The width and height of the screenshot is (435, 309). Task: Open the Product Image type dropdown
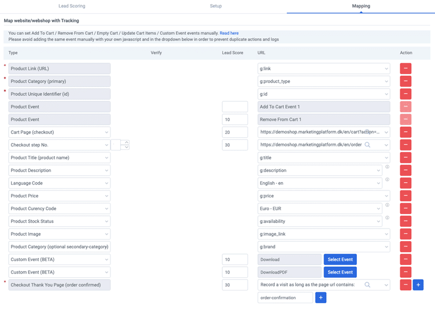click(x=60, y=234)
